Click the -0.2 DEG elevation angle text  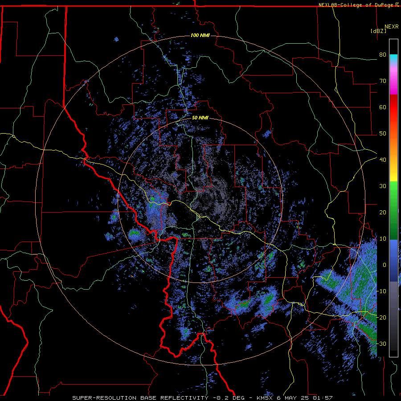pos(228,398)
